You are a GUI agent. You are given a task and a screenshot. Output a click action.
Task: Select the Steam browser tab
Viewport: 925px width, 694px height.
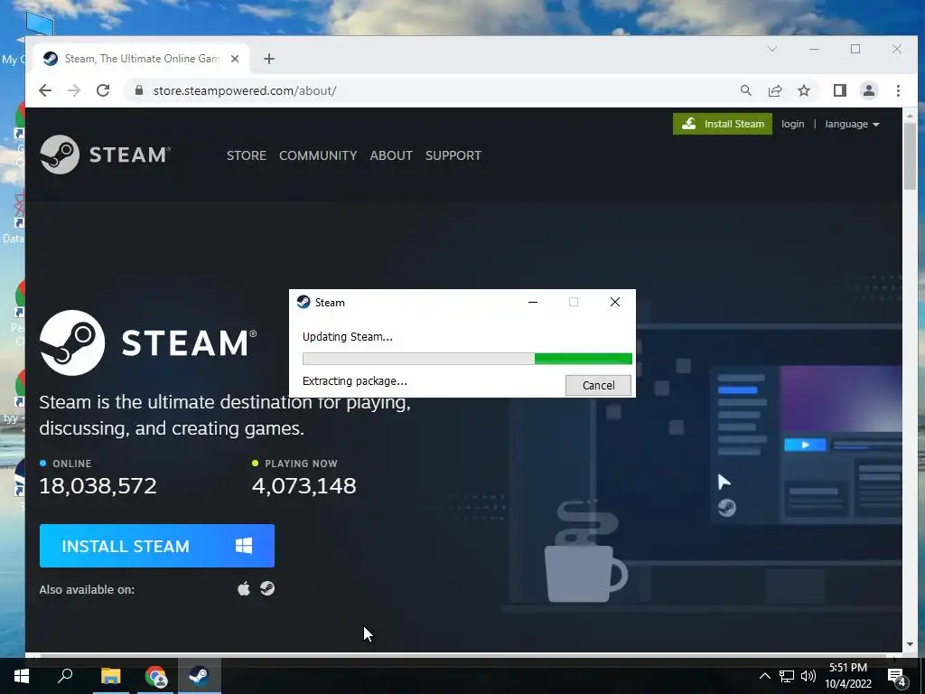click(x=142, y=59)
